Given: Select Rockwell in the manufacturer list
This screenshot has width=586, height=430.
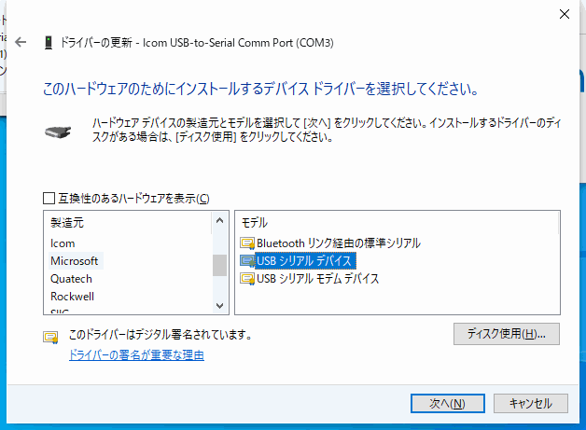Looking at the screenshot, I should tap(72, 297).
